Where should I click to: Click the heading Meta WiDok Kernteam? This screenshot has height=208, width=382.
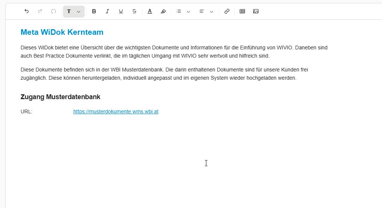[x=62, y=32]
